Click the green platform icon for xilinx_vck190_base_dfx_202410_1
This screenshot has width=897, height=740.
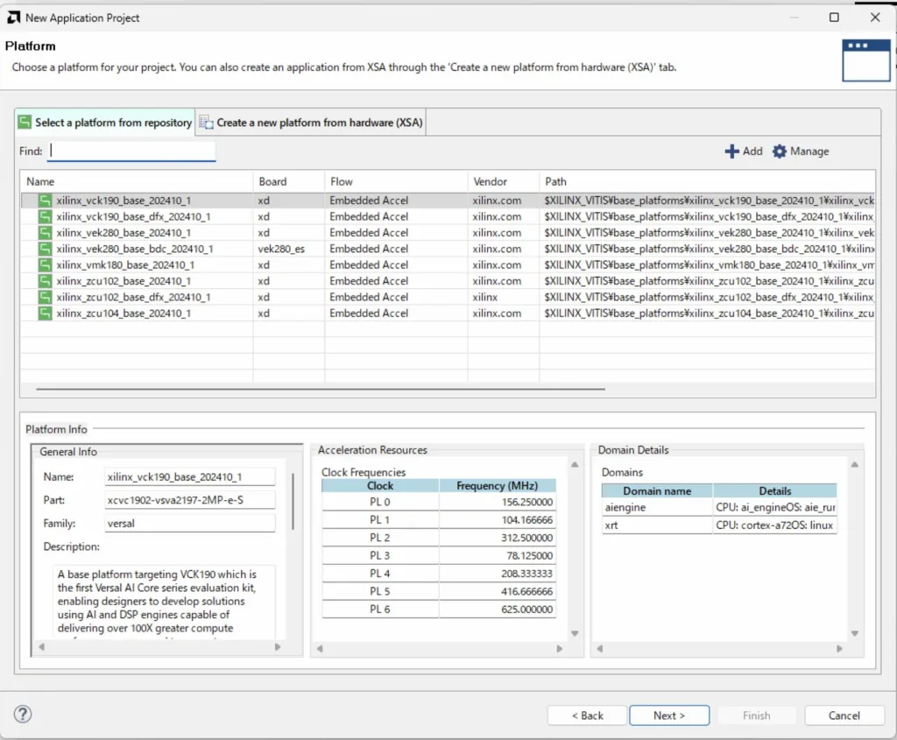pyautogui.click(x=45, y=216)
